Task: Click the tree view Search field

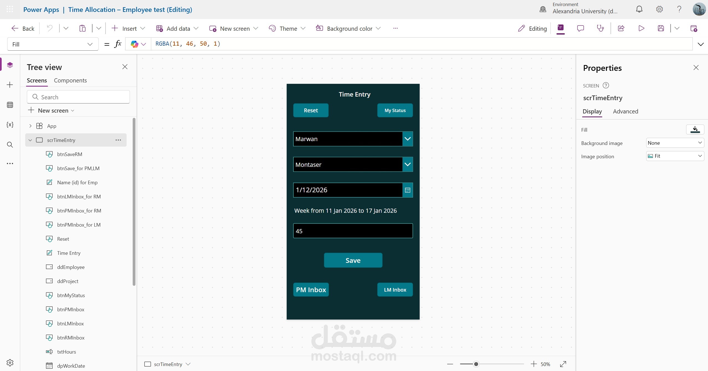Action: pyautogui.click(x=78, y=97)
